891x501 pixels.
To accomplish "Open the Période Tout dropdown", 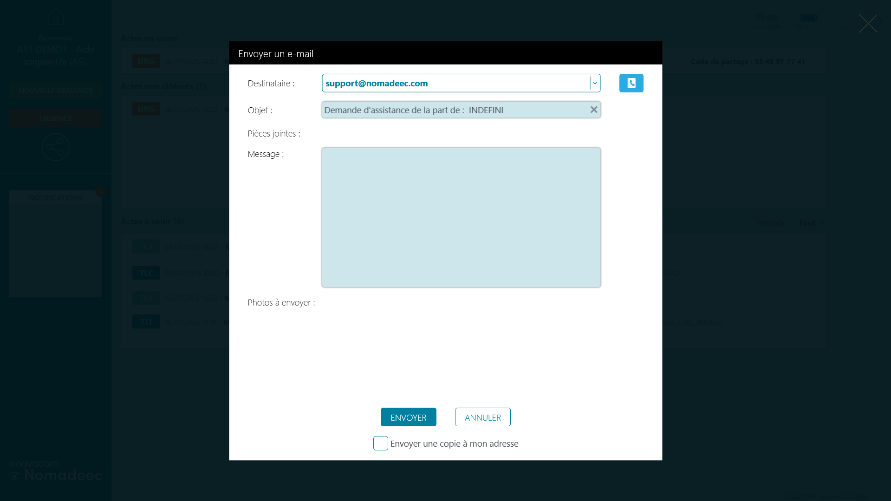I will point(811,223).
